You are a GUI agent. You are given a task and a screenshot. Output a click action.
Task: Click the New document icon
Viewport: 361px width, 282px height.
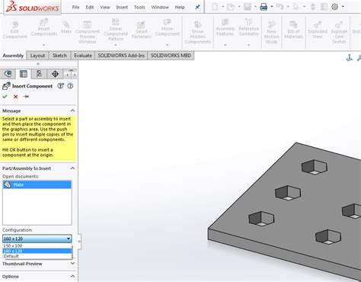pyautogui.click(x=215, y=7)
